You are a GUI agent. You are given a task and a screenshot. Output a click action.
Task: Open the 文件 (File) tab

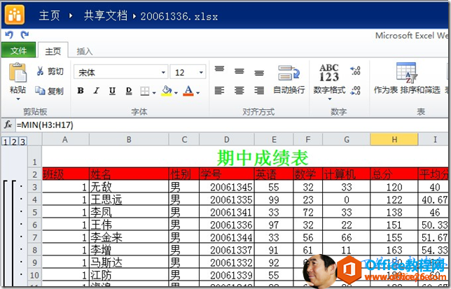point(19,50)
